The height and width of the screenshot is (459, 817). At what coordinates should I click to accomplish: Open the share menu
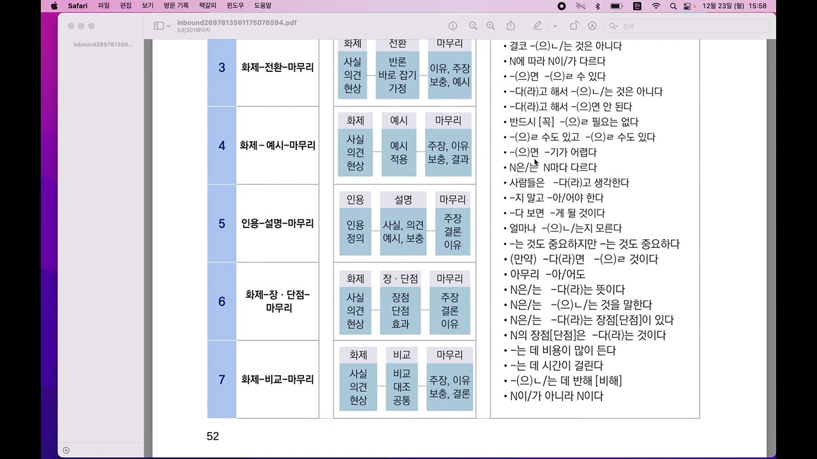point(511,25)
